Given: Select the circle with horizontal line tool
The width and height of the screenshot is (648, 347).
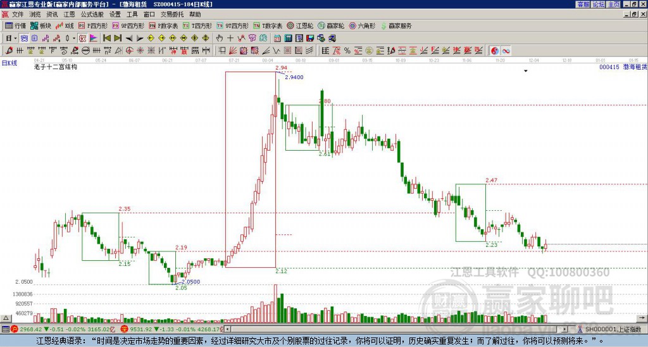Looking at the screenshot, I should 85,51.
